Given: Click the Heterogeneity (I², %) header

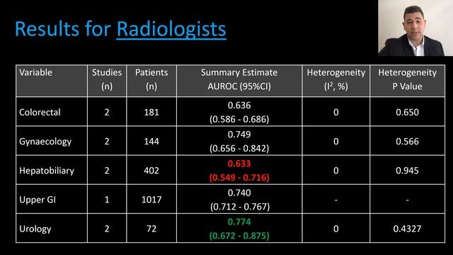Looking at the screenshot, I should tap(336, 81).
